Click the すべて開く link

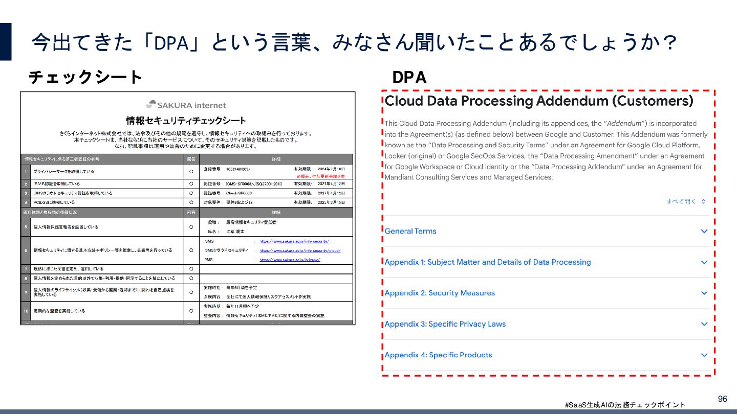[x=681, y=201]
